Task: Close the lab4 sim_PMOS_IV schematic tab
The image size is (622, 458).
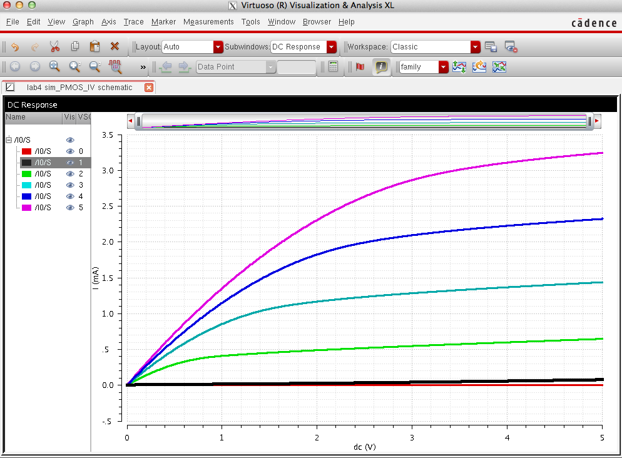Action: tap(149, 88)
